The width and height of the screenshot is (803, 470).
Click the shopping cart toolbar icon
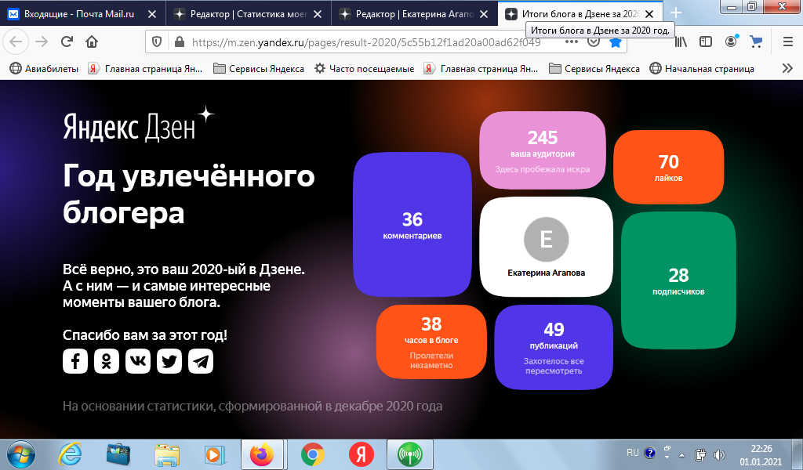tap(756, 42)
